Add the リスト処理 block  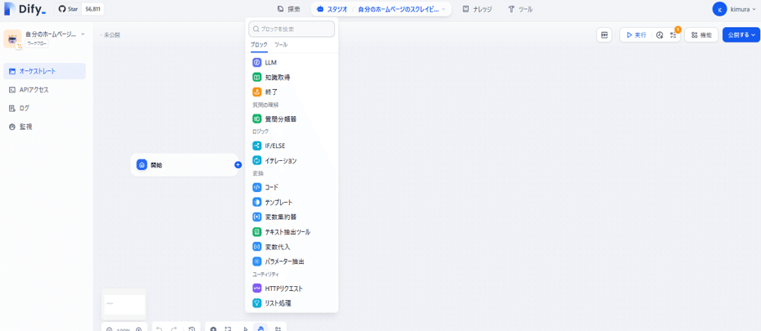tap(292, 303)
